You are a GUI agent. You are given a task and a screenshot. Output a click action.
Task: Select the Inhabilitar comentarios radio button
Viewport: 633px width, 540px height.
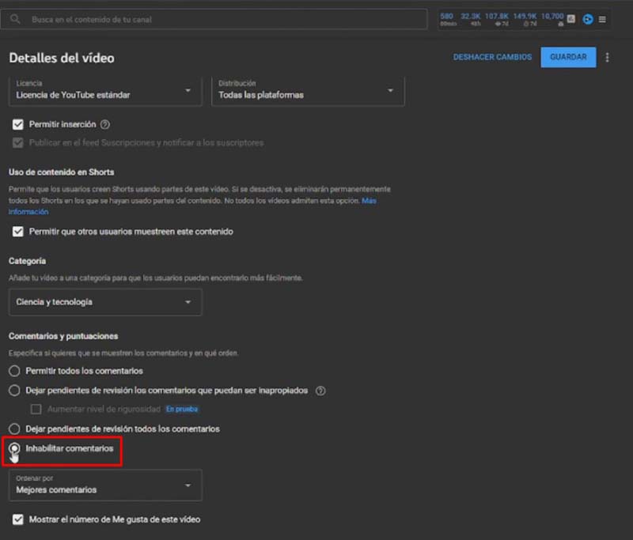point(14,448)
